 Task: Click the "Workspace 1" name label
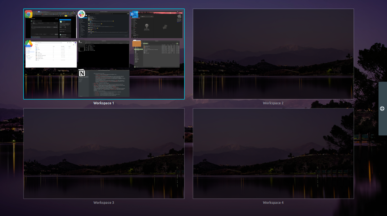(104, 103)
